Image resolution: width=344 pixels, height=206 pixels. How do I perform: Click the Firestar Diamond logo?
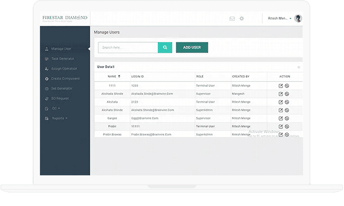[x=64, y=19]
